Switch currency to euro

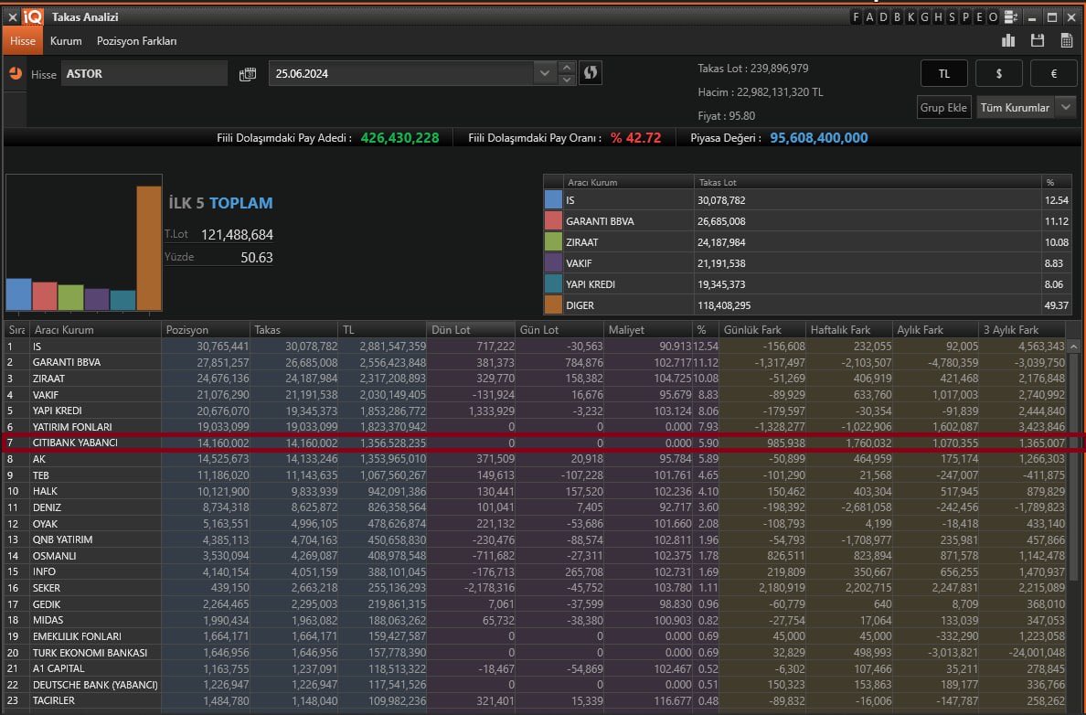pyautogui.click(x=1053, y=73)
